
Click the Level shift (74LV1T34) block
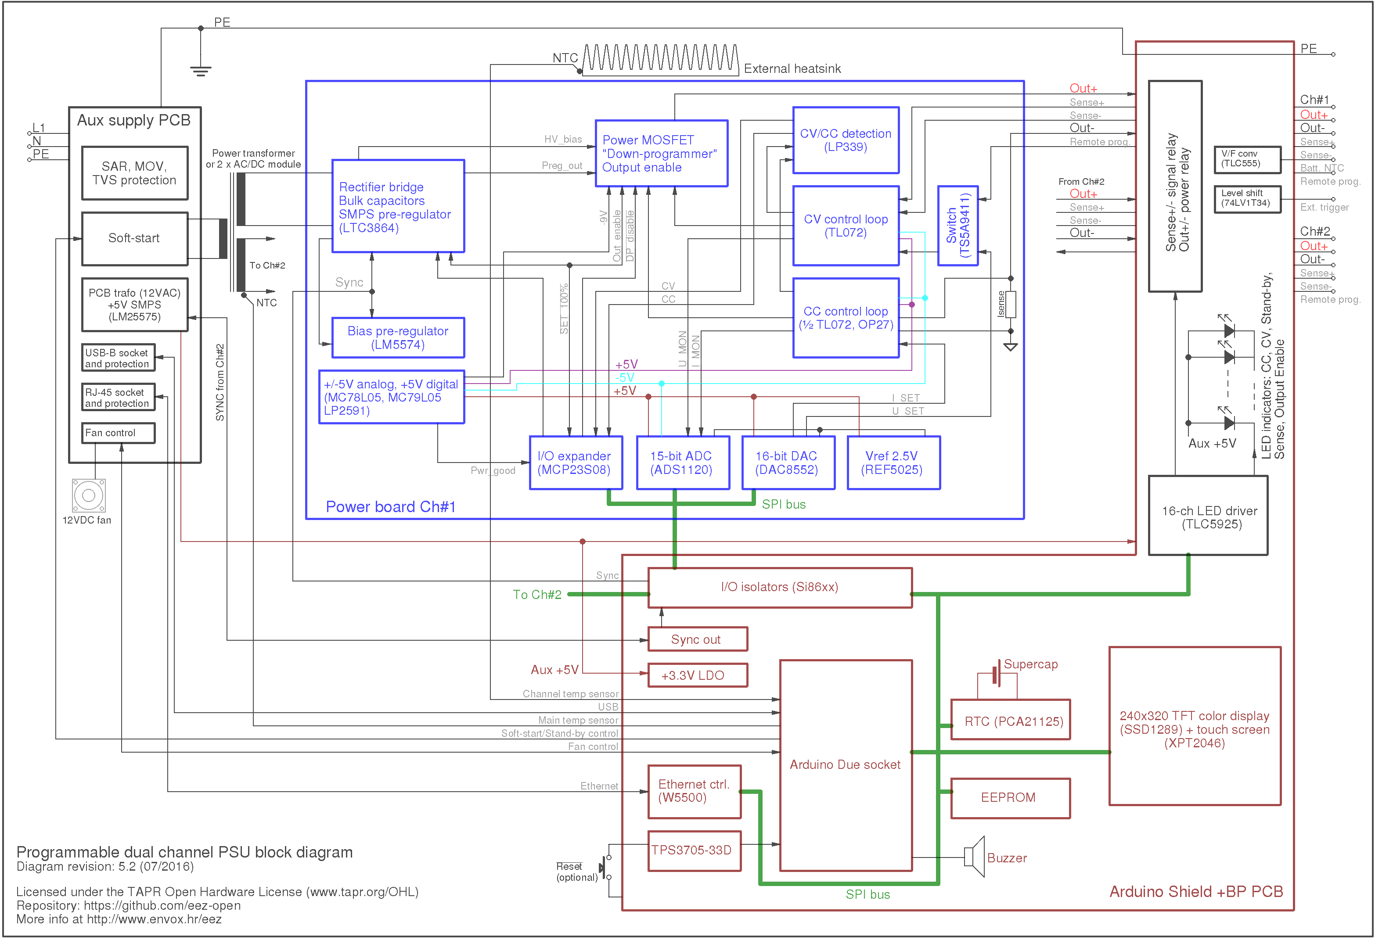click(x=1247, y=199)
